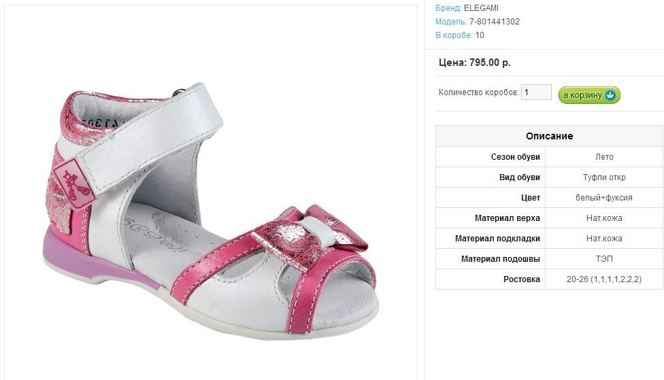Click the Материал подкладки row label
664x380 pixels.
(x=497, y=239)
